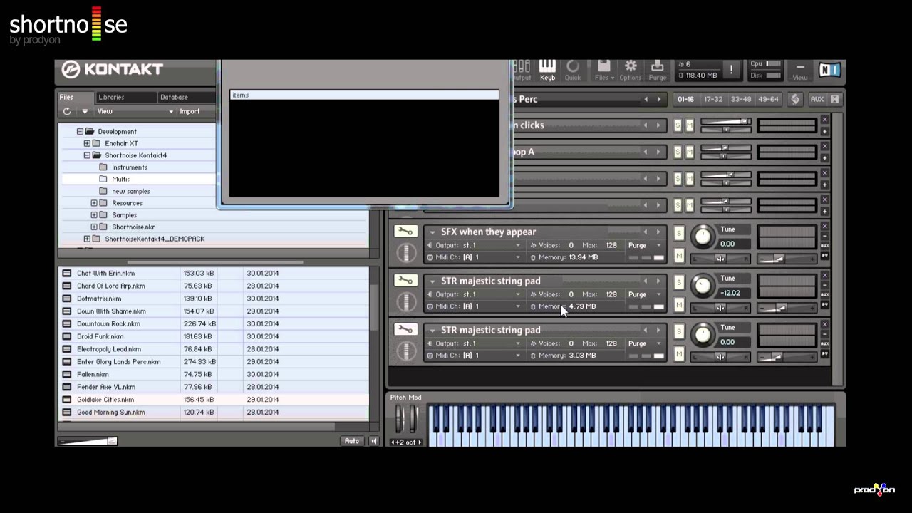Click the workspace icon next to AUX

[x=796, y=99]
